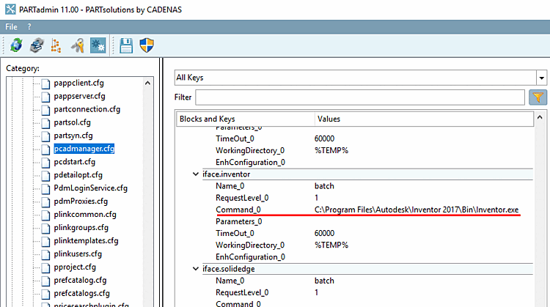The width and height of the screenshot is (550, 307).
Task: Select pproject.cfg in the category tree
Action: point(75,267)
